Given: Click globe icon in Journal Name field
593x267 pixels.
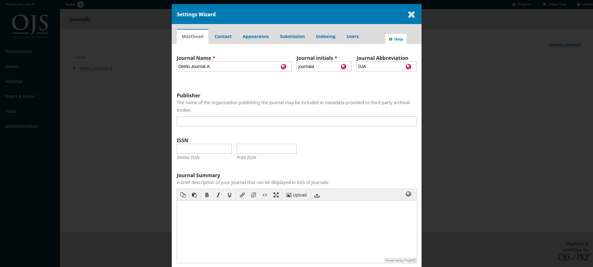Looking at the screenshot, I should [x=284, y=66].
